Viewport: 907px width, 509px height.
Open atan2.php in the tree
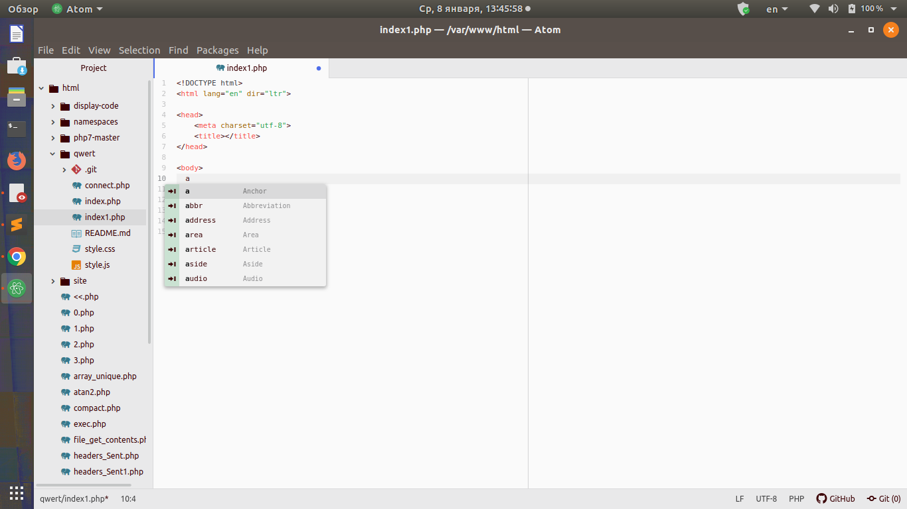coord(90,392)
